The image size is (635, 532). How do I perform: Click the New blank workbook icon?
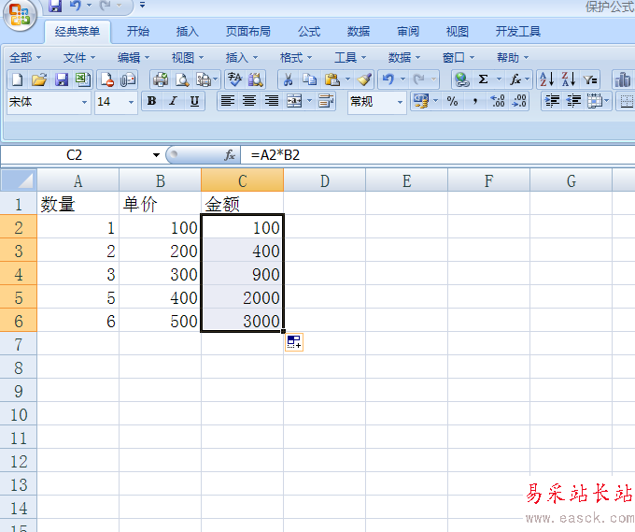click(x=17, y=79)
